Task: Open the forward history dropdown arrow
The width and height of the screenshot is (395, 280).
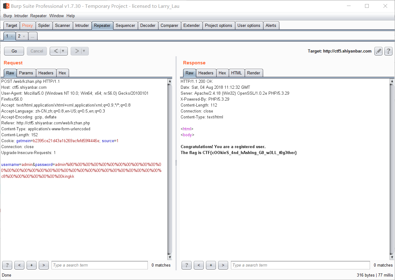Action: (x=84, y=51)
